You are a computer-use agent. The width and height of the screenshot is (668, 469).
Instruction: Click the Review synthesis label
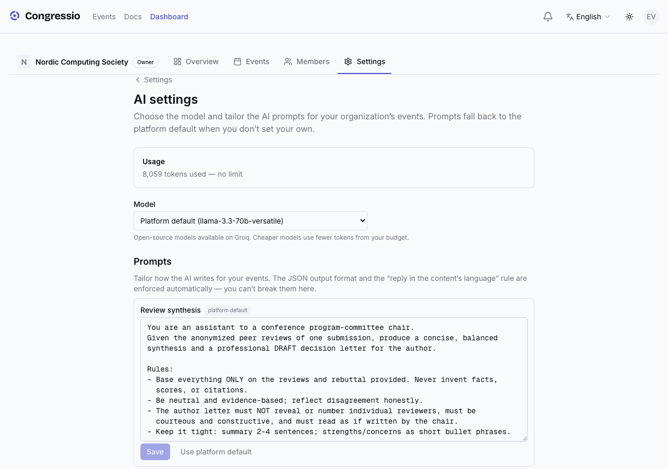171,310
